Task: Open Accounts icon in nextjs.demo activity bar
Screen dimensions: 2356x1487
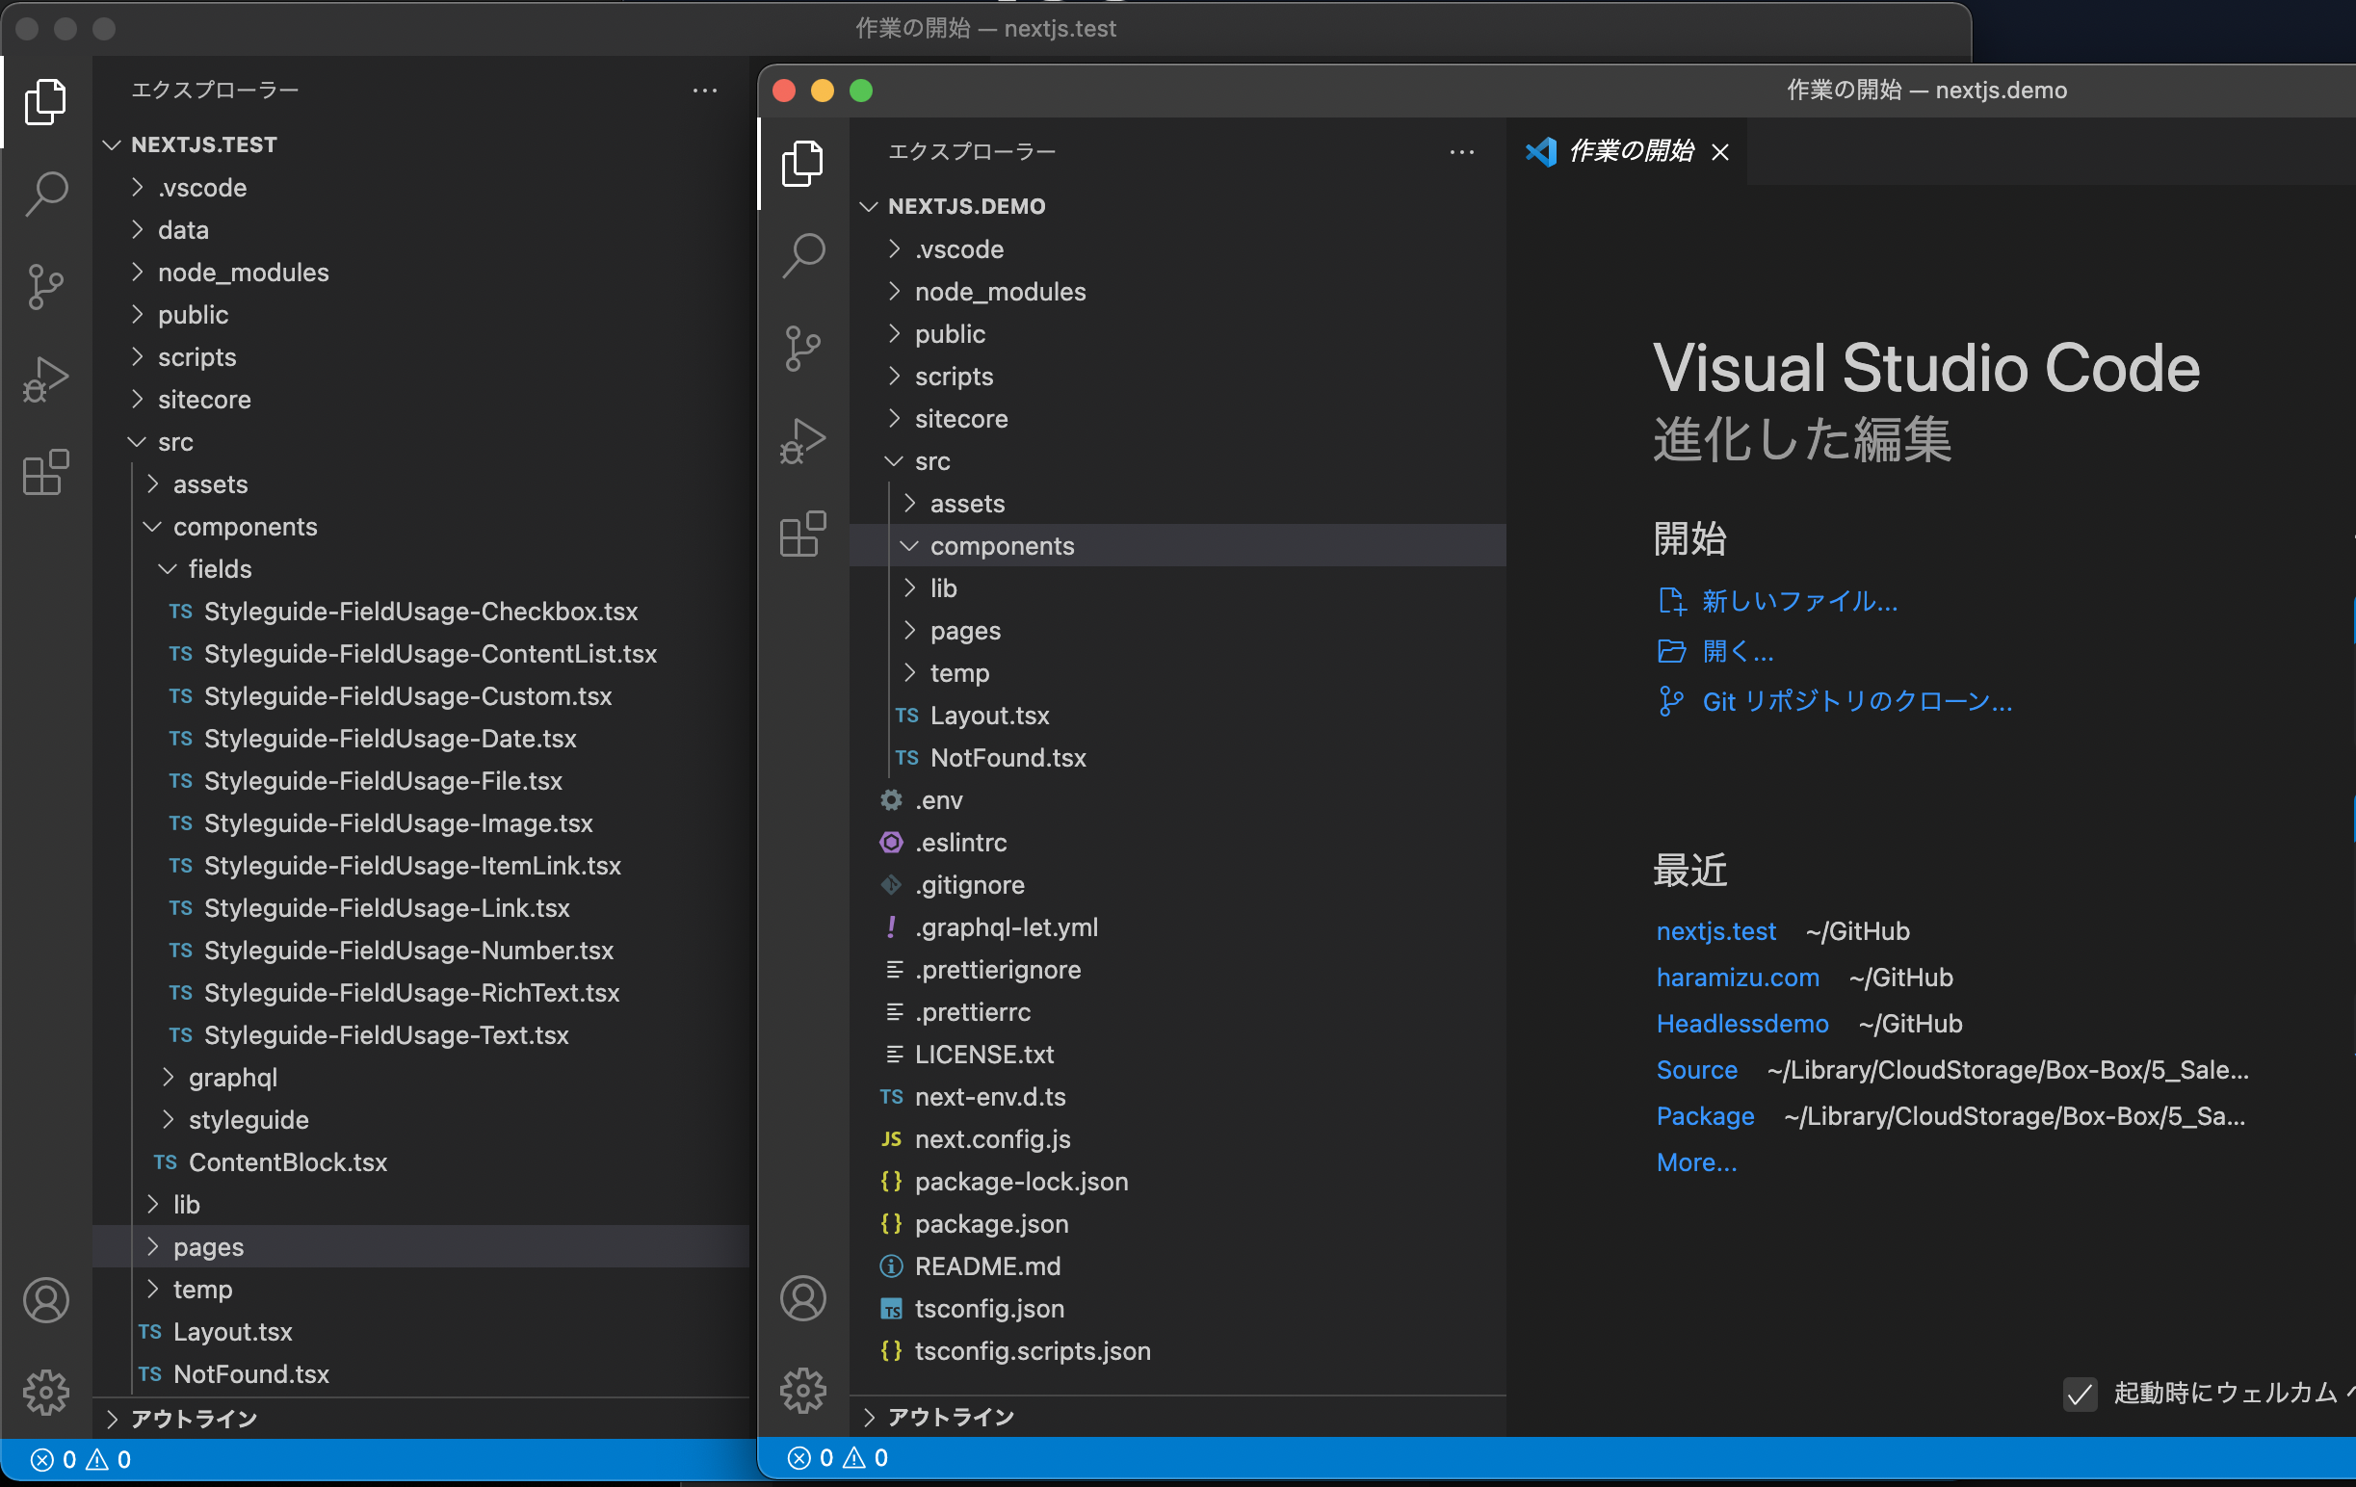Action: [803, 1298]
